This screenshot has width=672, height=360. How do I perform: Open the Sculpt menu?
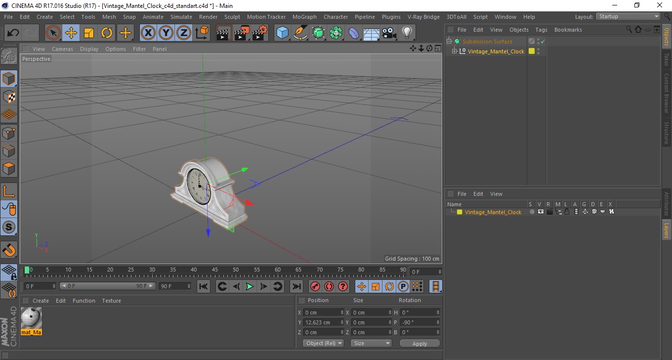[232, 17]
